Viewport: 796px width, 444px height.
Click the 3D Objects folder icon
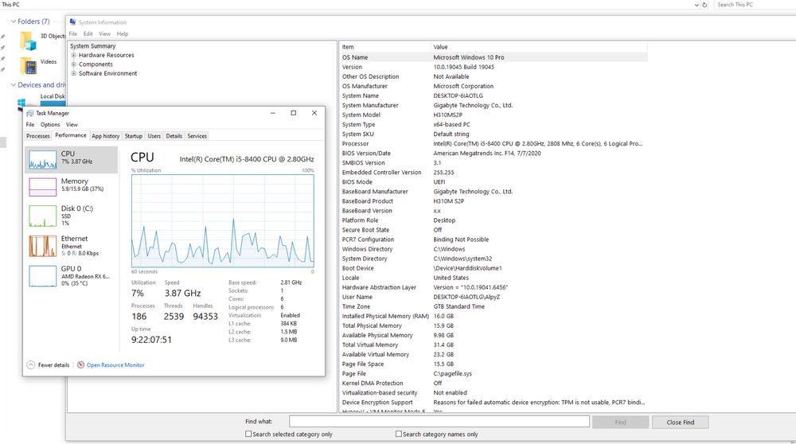tap(29, 41)
